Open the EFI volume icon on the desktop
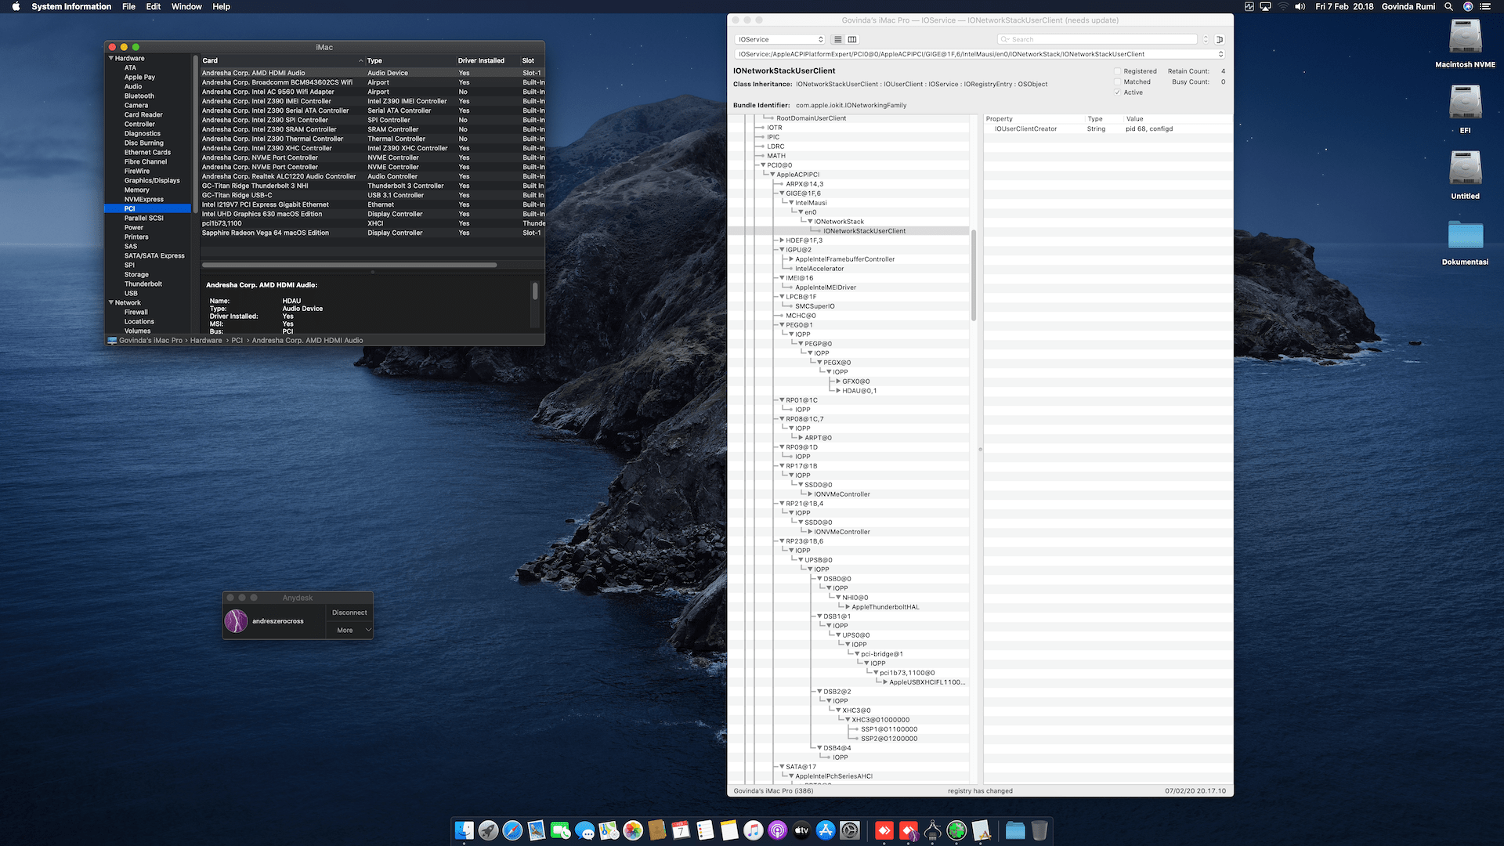1504x846 pixels. tap(1465, 103)
